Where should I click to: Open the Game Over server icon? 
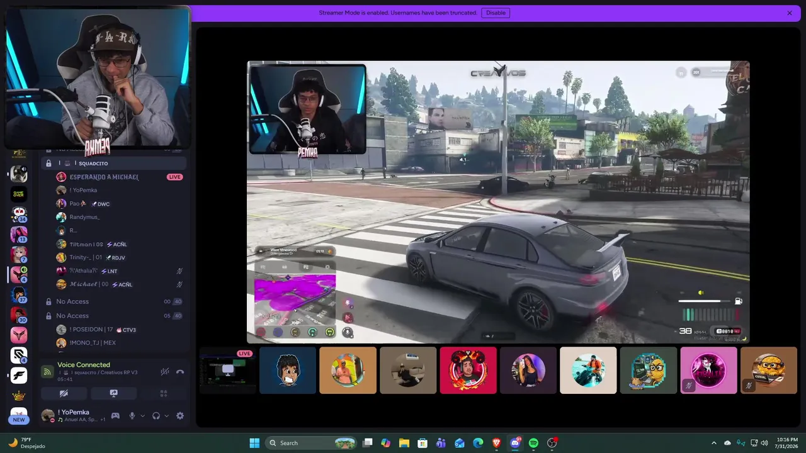tap(19, 194)
